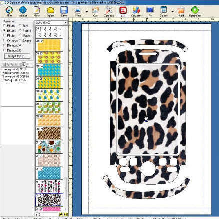Choose the teal dotted pattern thumbnail
Viewport: 219px width, 219px height.
click(x=49, y=173)
